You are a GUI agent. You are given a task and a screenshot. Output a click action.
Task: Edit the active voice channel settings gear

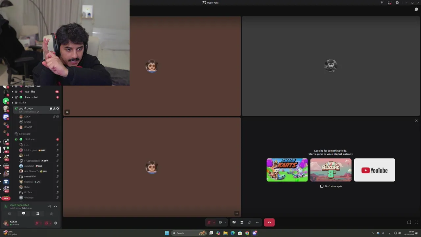point(58,109)
